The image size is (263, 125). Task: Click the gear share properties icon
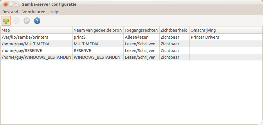(16, 21)
